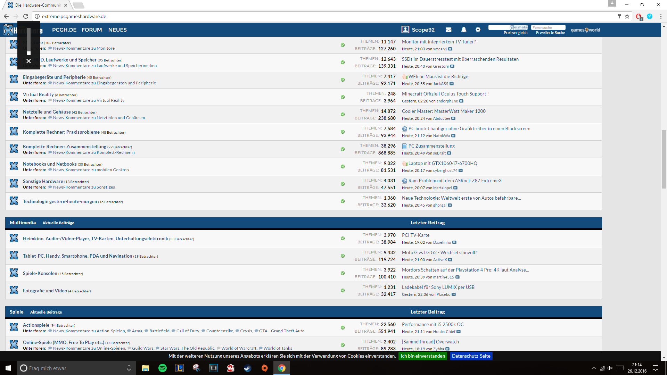Click Cortana microphone icon
Screen dimensions: 667x375
tap(129, 368)
